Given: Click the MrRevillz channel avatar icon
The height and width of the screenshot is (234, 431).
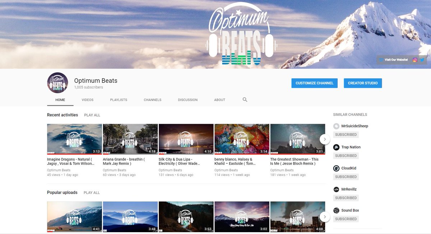Looking at the screenshot, I should click(336, 189).
